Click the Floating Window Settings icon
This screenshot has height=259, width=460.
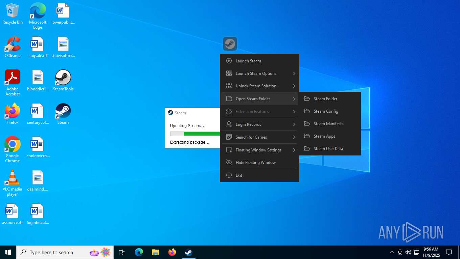(229, 150)
